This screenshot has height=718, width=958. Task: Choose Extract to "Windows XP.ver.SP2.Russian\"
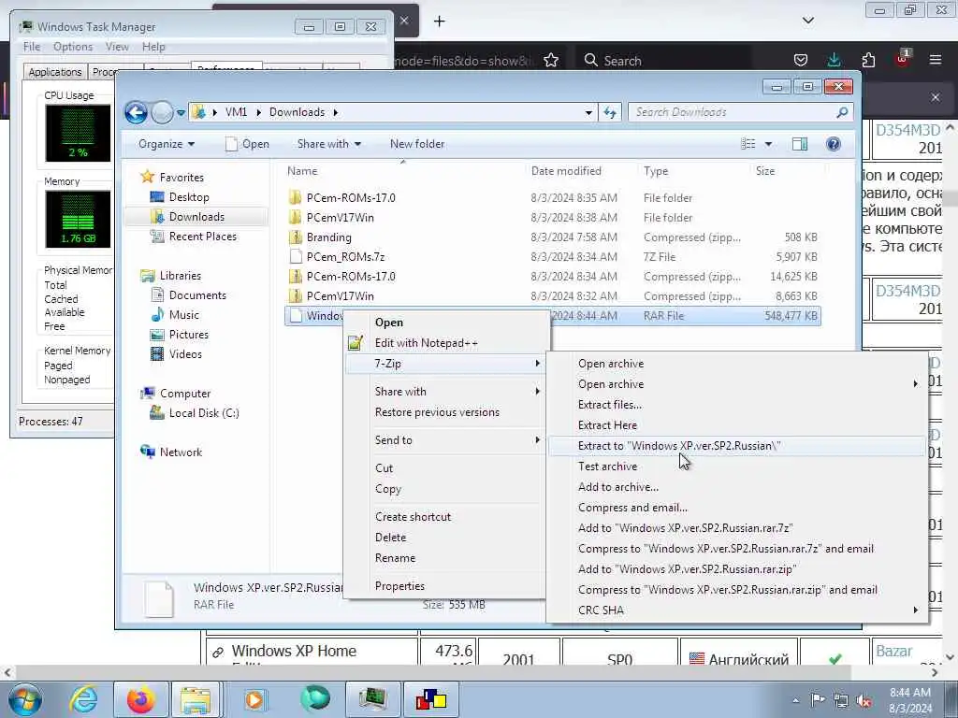(x=737, y=446)
